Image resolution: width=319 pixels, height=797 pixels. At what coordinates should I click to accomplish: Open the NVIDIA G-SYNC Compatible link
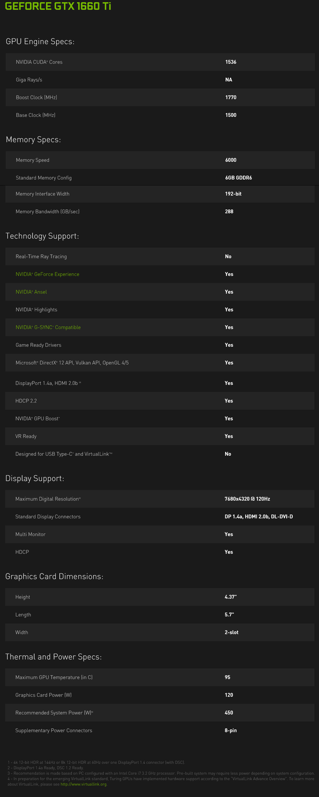(x=48, y=327)
